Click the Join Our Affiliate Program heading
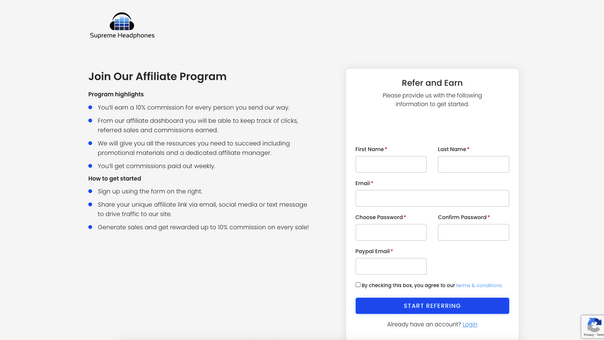 157,76
